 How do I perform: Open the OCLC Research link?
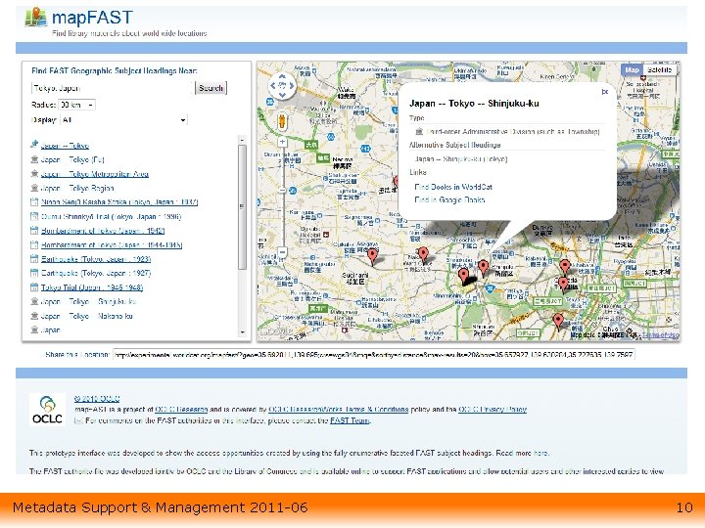(181, 410)
